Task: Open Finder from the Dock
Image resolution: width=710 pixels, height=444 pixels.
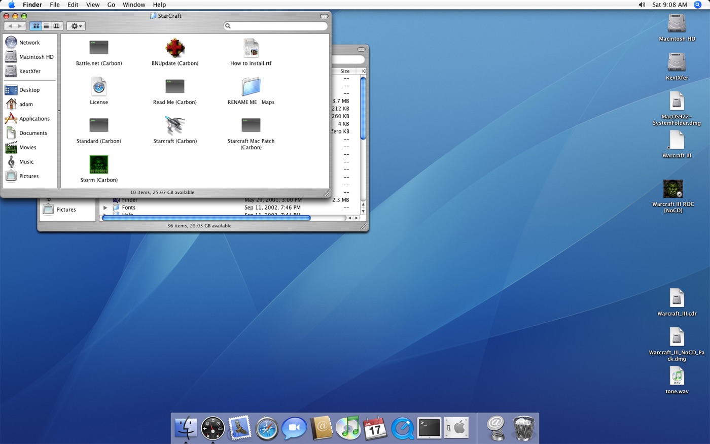Action: 186,428
